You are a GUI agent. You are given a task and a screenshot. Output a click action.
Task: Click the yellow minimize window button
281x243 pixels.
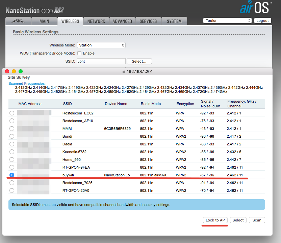click(x=14, y=71)
